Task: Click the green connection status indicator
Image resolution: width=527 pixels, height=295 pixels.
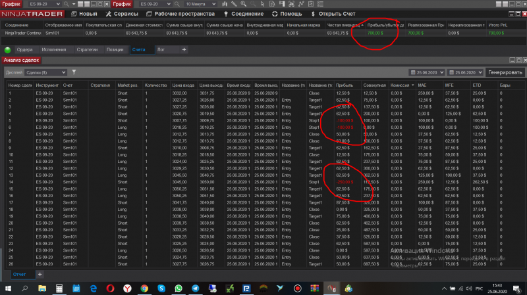Action: 7,49
